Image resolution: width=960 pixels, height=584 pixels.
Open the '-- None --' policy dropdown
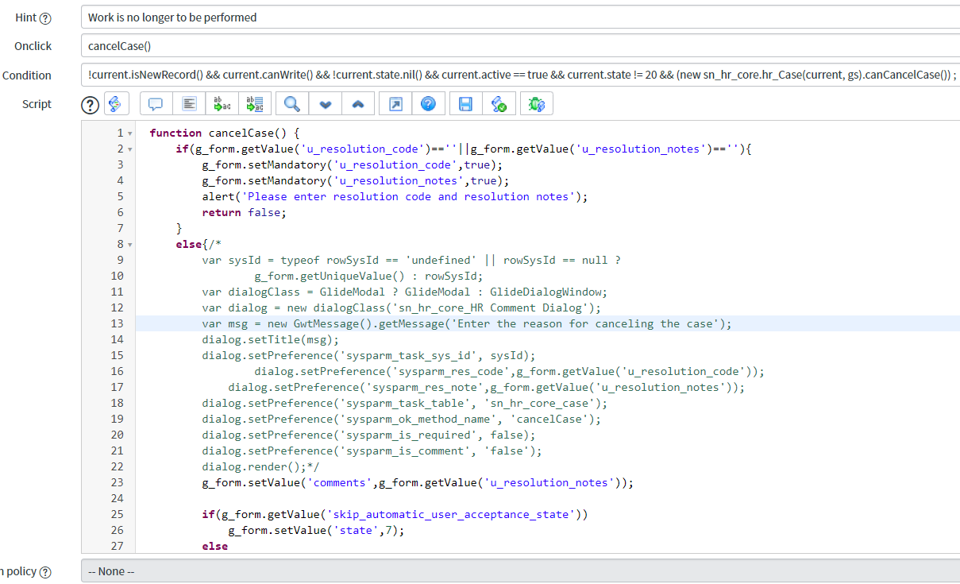click(520, 571)
